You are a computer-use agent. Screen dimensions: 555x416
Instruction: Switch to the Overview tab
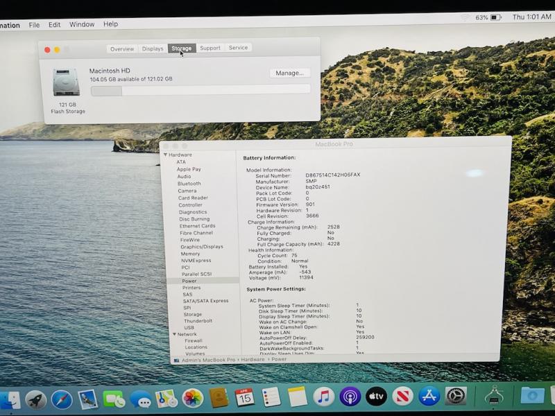122,49
